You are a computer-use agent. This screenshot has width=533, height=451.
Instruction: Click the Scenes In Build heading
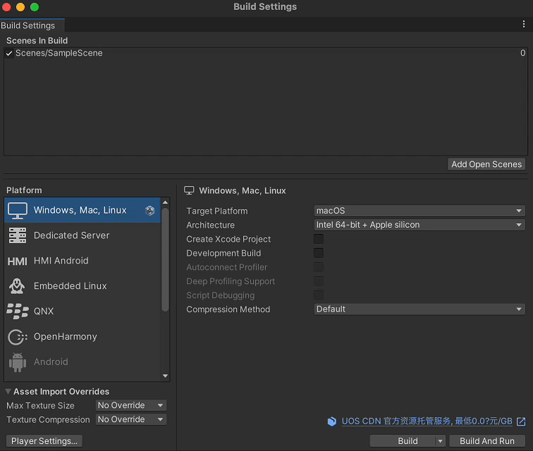pos(37,41)
